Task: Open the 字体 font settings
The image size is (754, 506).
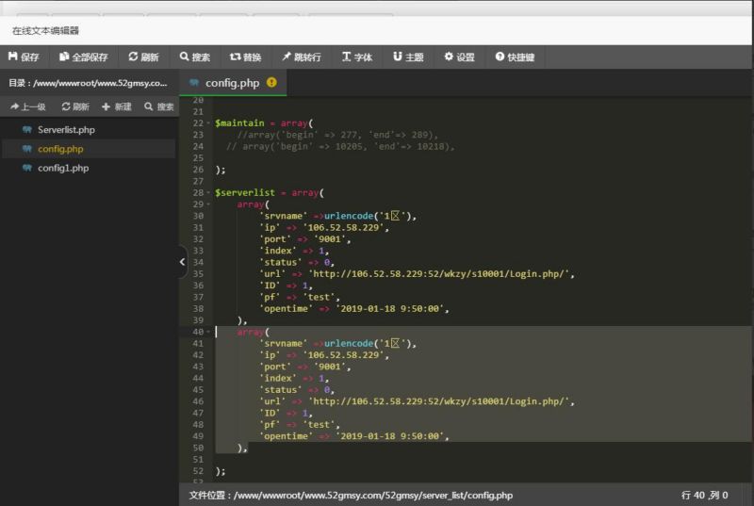Action: pyautogui.click(x=357, y=57)
